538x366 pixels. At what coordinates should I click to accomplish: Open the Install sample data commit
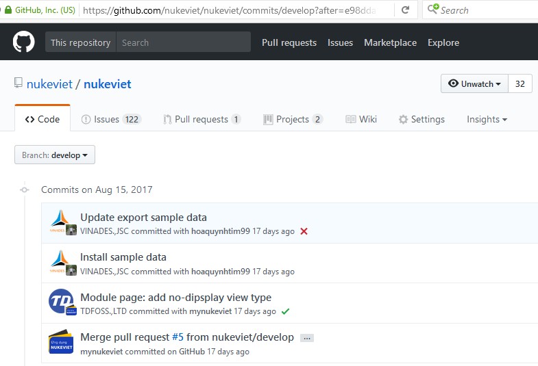pyautogui.click(x=123, y=257)
